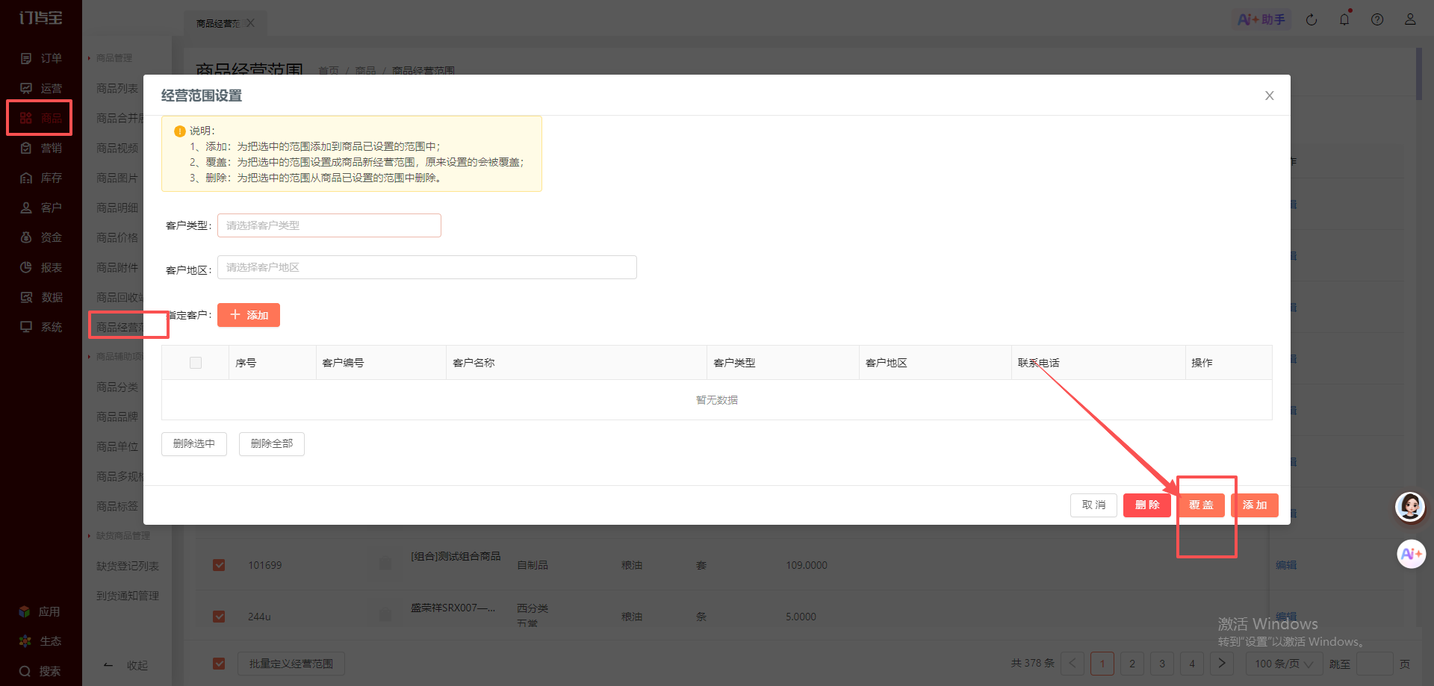The height and width of the screenshot is (686, 1434).
Task: Open the 订单 sidebar icon
Action: coord(26,58)
